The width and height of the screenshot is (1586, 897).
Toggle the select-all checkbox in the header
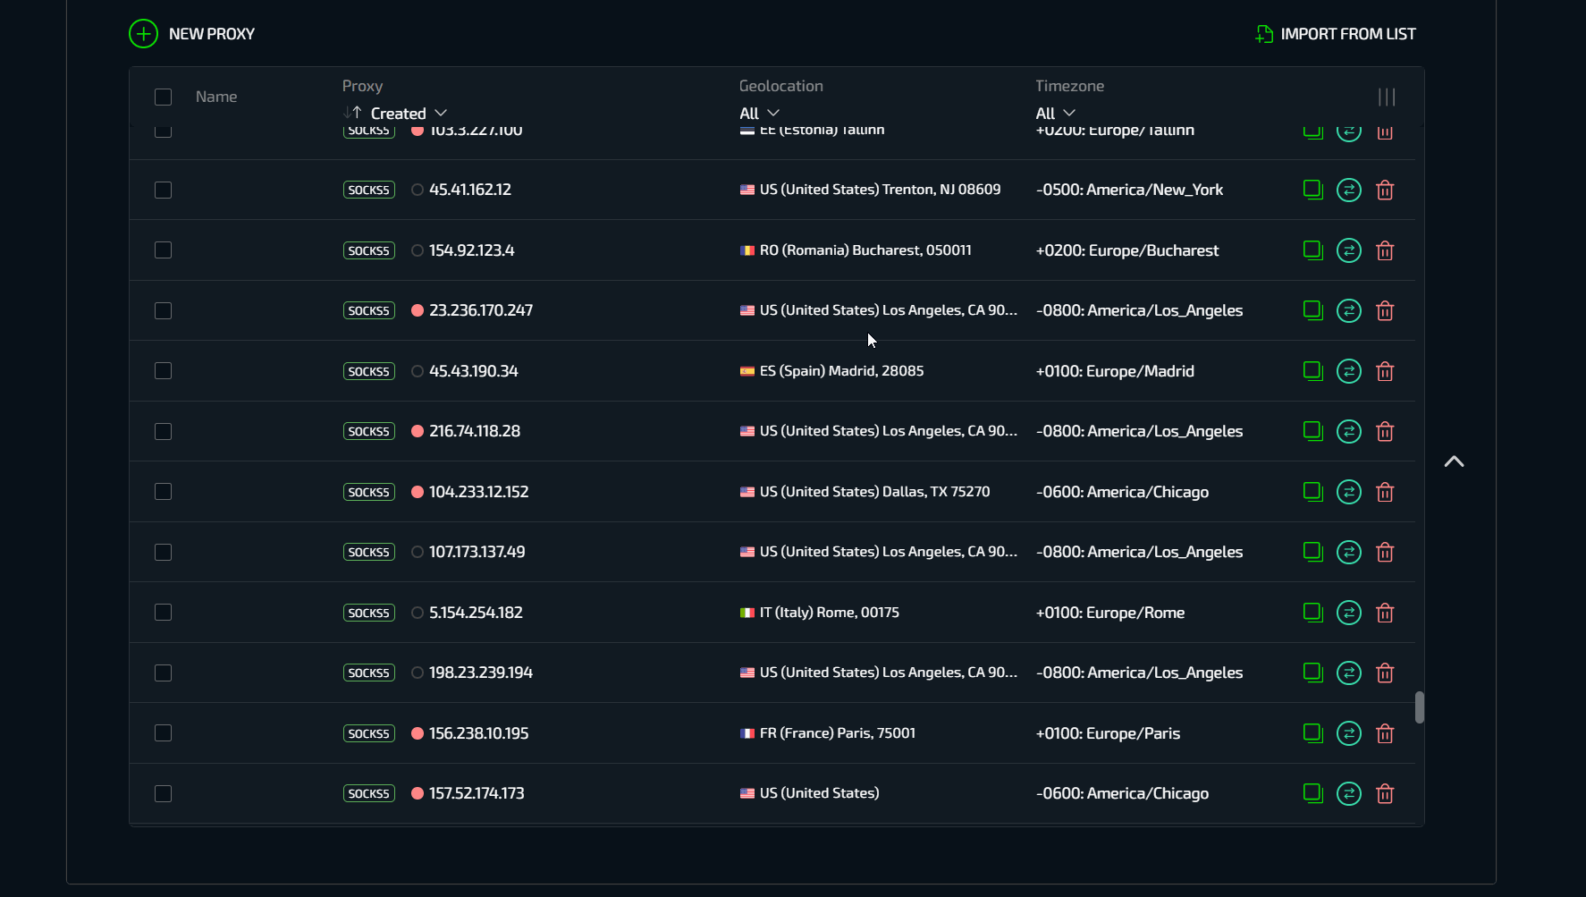pos(163,97)
